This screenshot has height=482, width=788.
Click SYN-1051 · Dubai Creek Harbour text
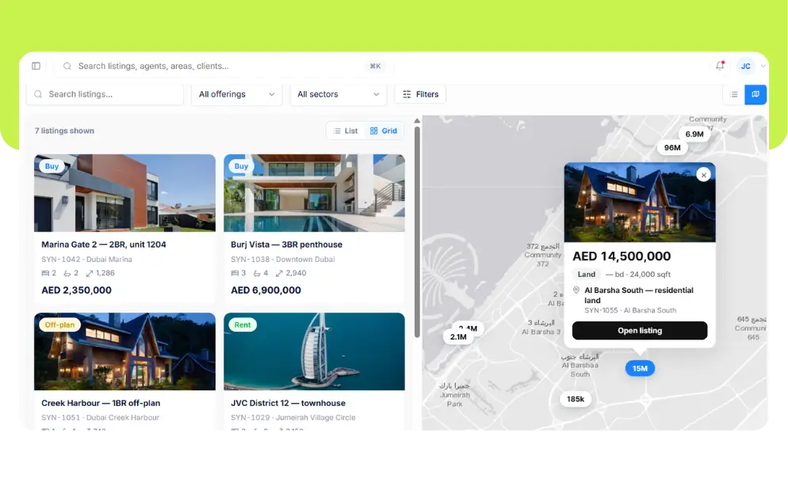pos(101,417)
